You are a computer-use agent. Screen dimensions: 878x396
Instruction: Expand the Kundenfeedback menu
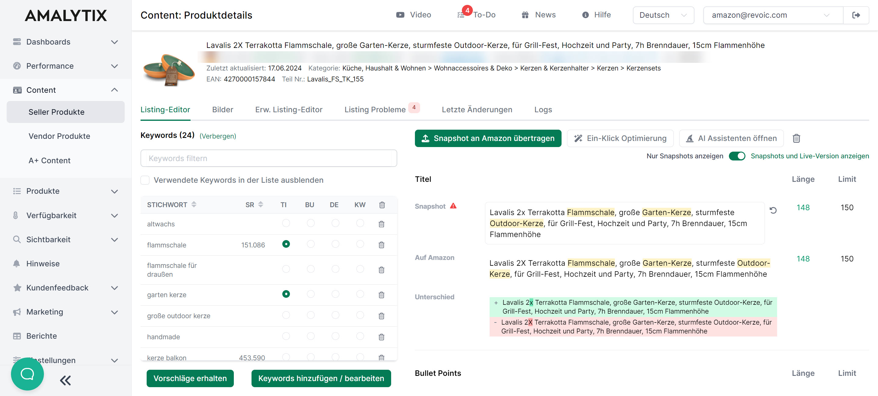[66, 287]
